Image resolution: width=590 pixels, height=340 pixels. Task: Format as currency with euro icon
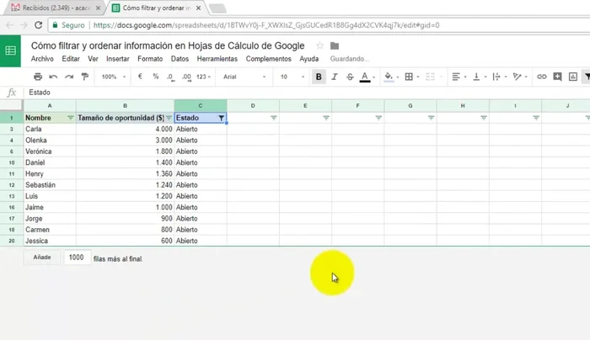139,77
